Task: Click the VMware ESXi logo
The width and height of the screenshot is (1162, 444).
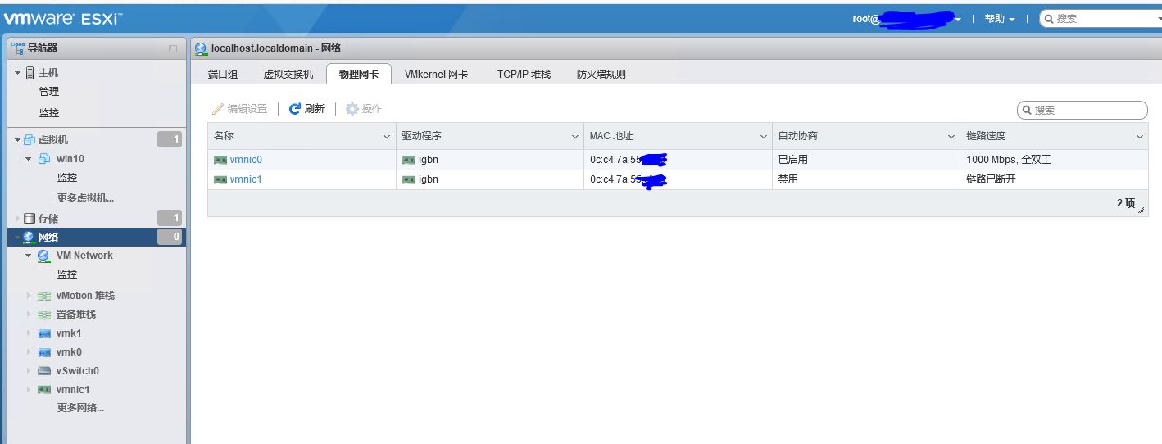Action: click(62, 18)
